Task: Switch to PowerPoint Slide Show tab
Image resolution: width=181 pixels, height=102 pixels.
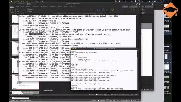Action: 53,7
